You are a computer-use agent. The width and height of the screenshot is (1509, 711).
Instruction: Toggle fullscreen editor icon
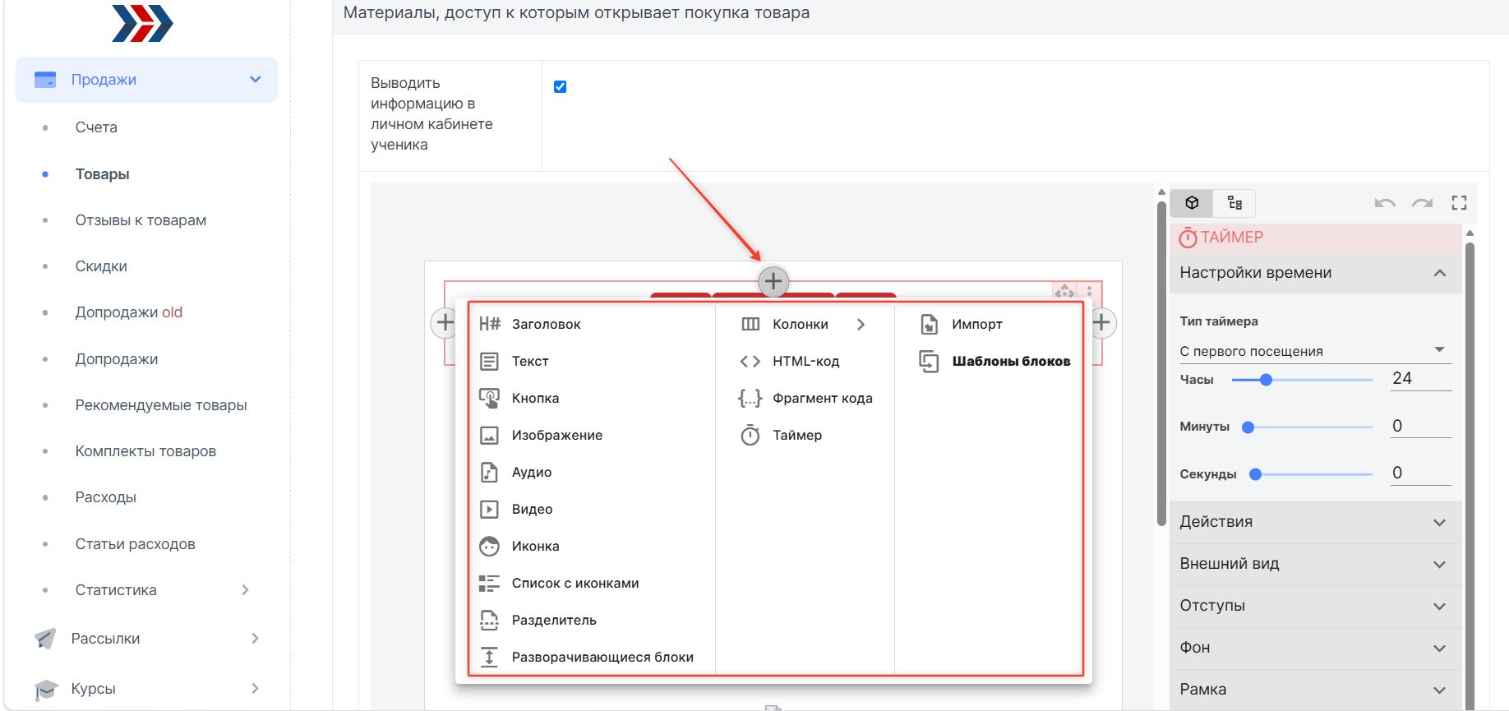point(1459,203)
